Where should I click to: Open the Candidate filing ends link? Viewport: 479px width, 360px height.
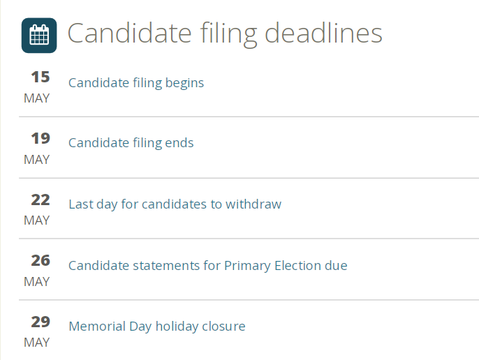pyautogui.click(x=131, y=143)
